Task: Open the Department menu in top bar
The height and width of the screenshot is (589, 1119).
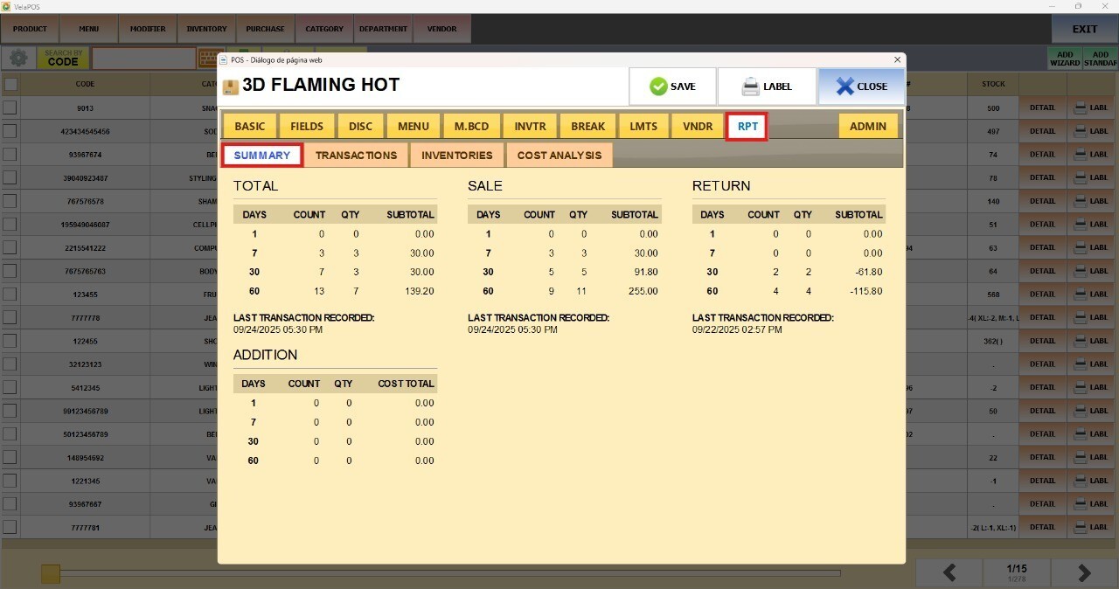Action: tap(383, 29)
